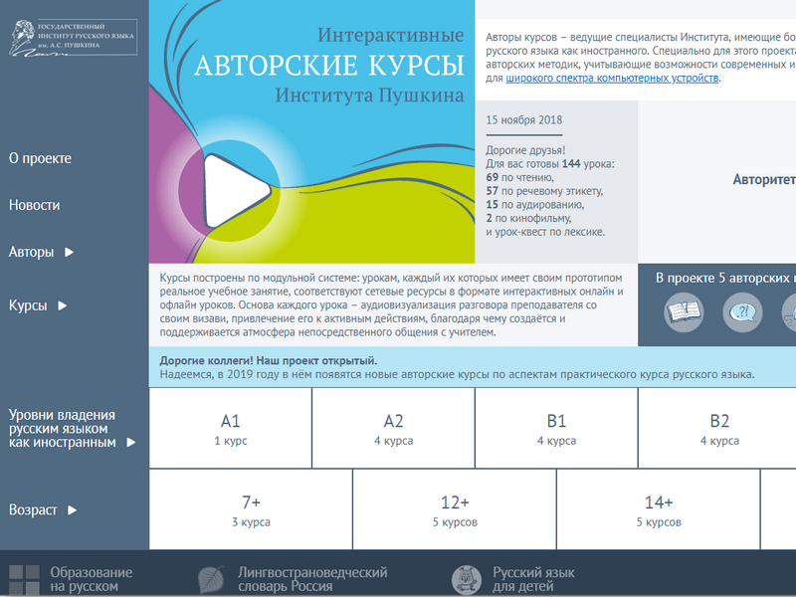Click the Образование на русском squares icon

(x=24, y=580)
